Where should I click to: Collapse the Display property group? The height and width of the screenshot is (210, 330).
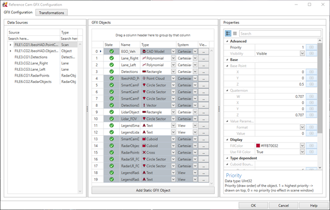pyautogui.click(x=227, y=139)
